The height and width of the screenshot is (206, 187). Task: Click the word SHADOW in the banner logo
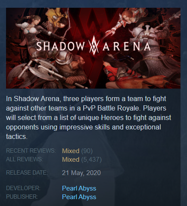[x=61, y=46]
